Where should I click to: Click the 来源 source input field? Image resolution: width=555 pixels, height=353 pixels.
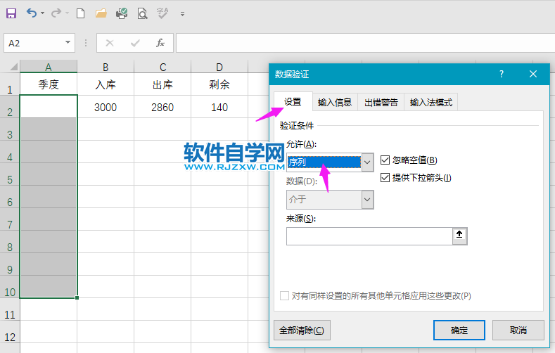[369, 236]
